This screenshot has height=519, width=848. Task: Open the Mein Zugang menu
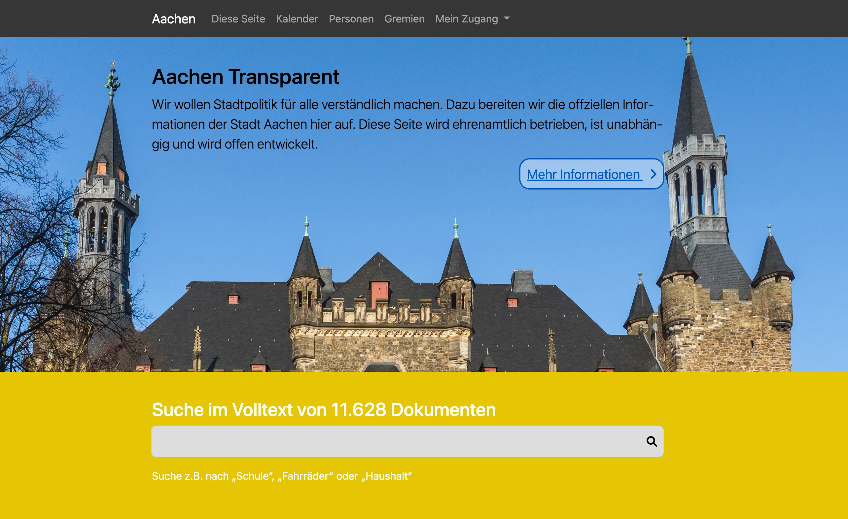[466, 19]
